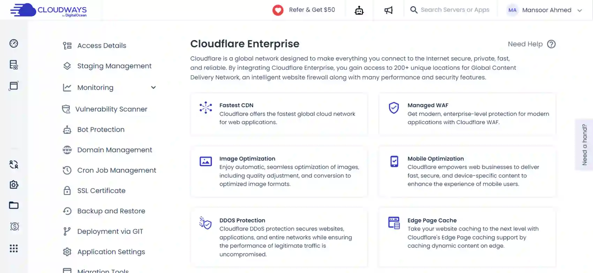The image size is (593, 273).
Task: Open the servers icon in left rail
Action: 14,65
